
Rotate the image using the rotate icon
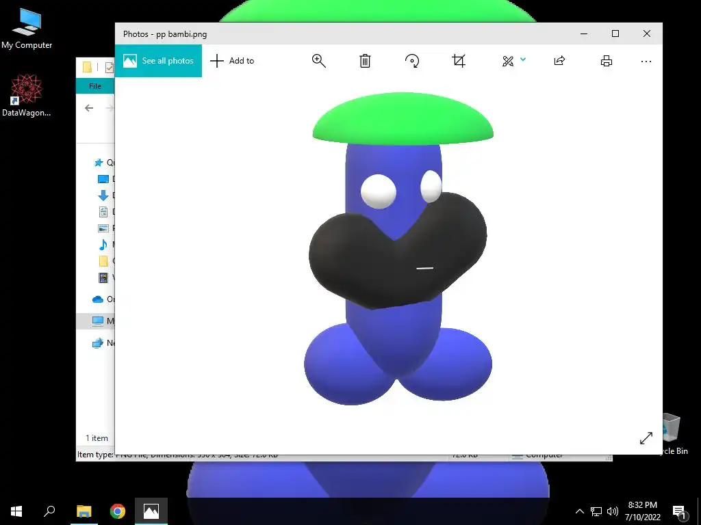click(411, 61)
